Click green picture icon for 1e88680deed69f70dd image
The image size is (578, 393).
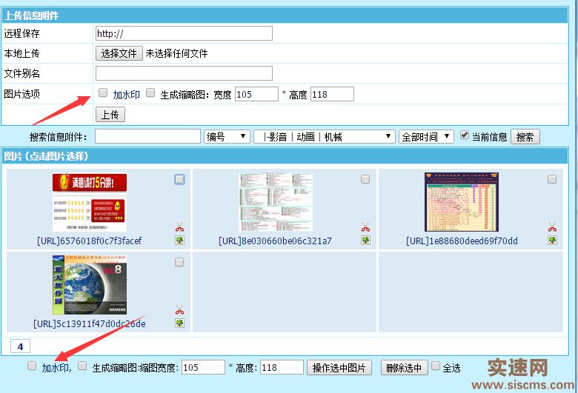[x=552, y=241]
